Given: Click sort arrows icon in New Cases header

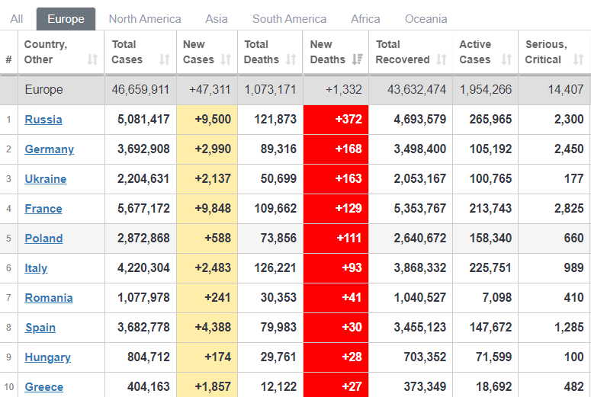Looking at the screenshot, I should tap(226, 59).
